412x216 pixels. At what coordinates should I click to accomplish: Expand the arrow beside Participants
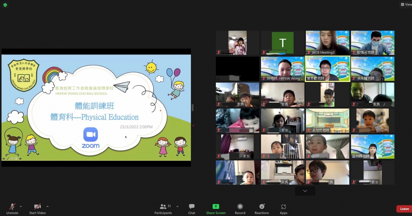pyautogui.click(x=177, y=206)
